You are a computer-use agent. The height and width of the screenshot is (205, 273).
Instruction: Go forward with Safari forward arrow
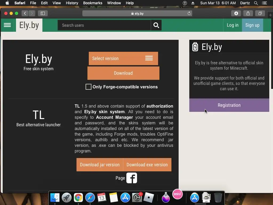pyautogui.click(x=32, y=13)
